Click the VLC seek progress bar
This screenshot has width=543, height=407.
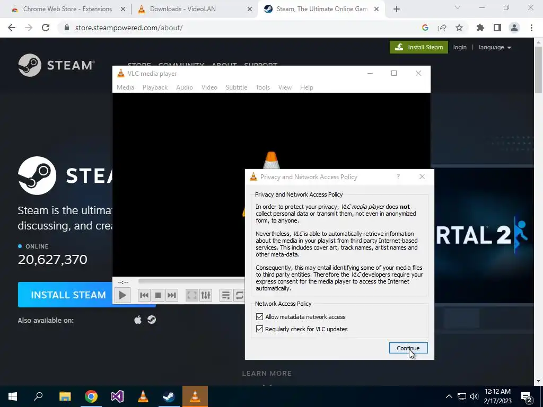(x=191, y=281)
